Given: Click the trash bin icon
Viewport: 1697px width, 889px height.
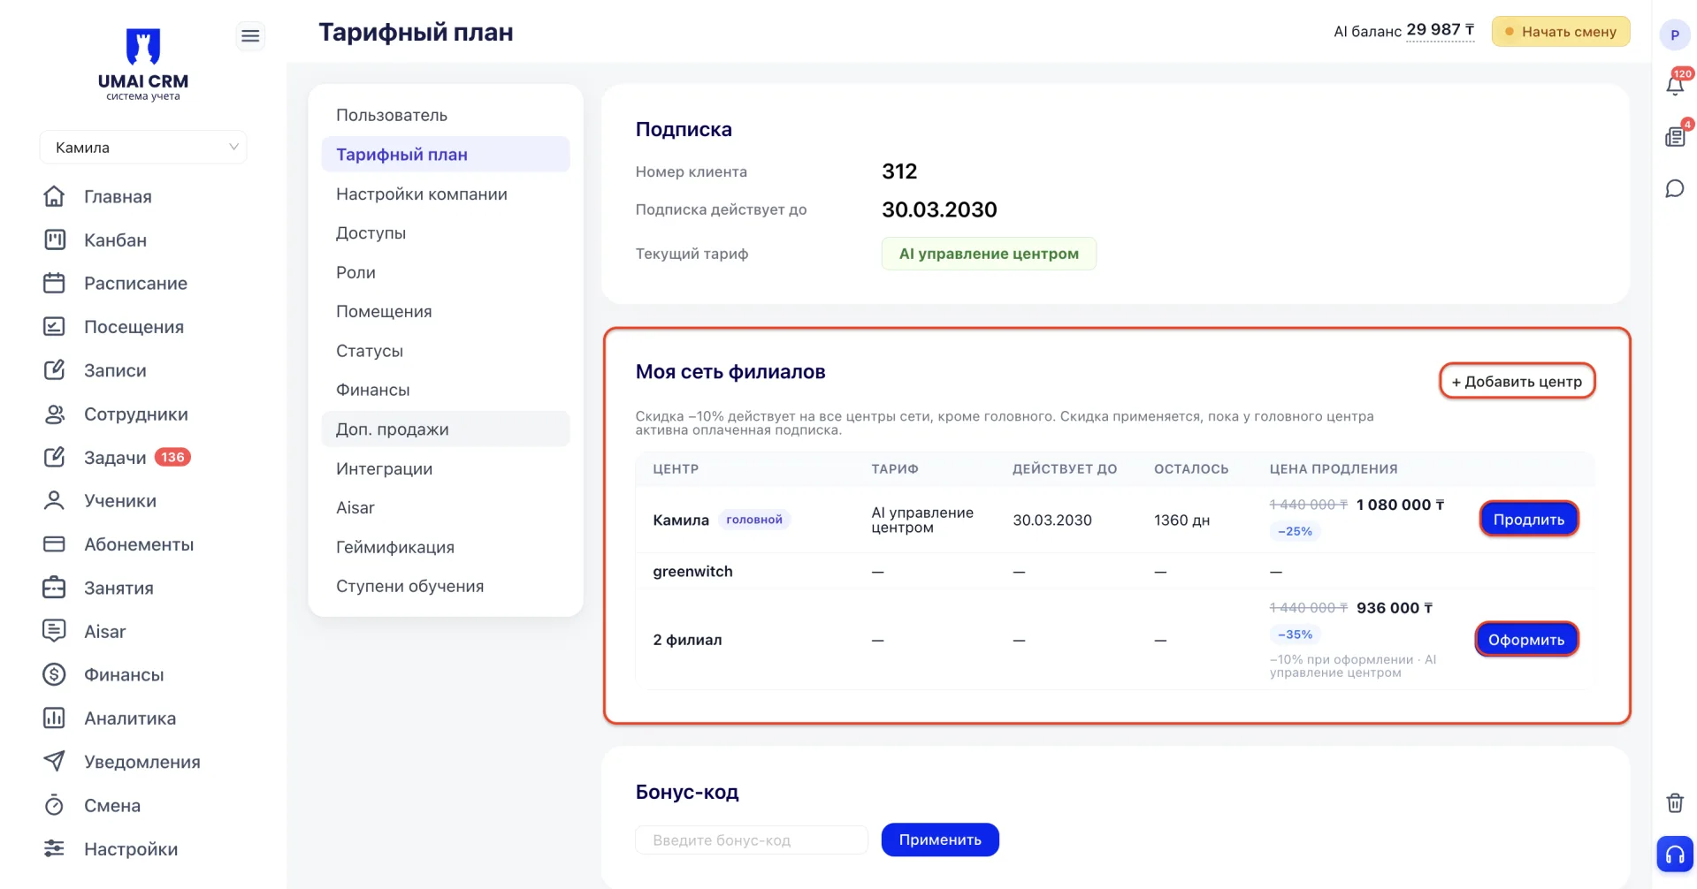Looking at the screenshot, I should pyautogui.click(x=1675, y=802).
